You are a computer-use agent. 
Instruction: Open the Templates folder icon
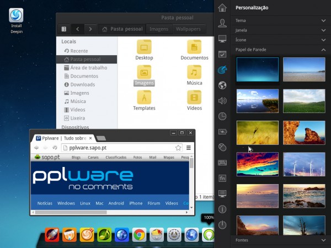pos(144,101)
